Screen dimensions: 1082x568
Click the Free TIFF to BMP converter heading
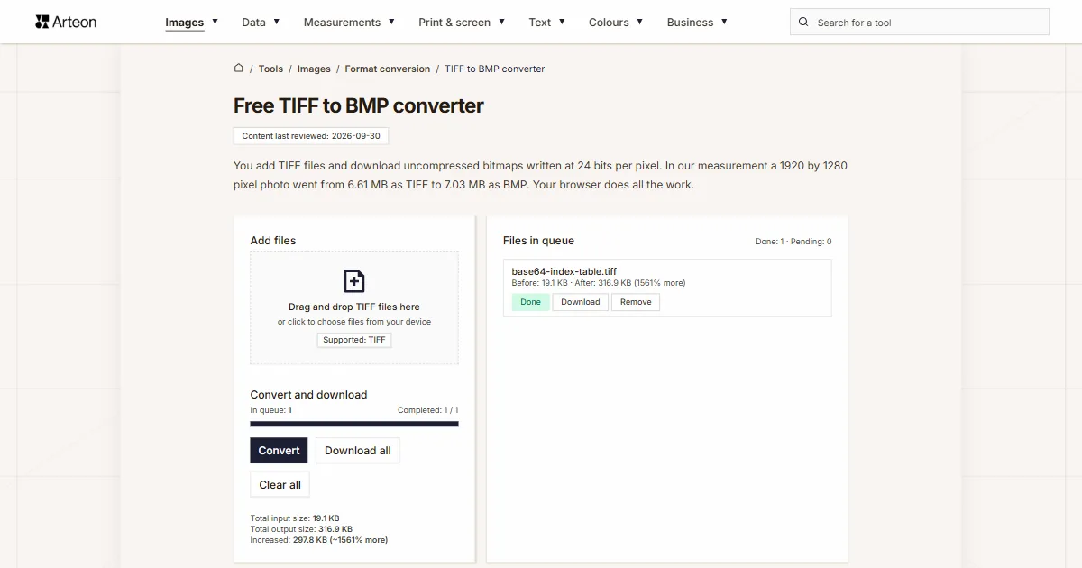tap(359, 105)
